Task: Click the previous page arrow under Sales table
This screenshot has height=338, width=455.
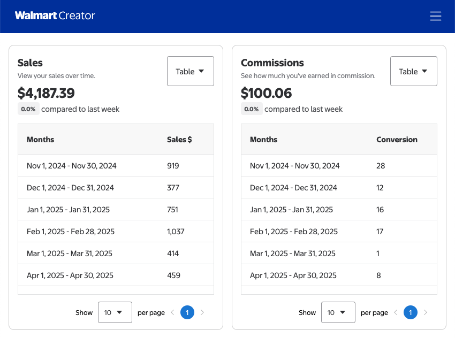Action: tap(172, 312)
